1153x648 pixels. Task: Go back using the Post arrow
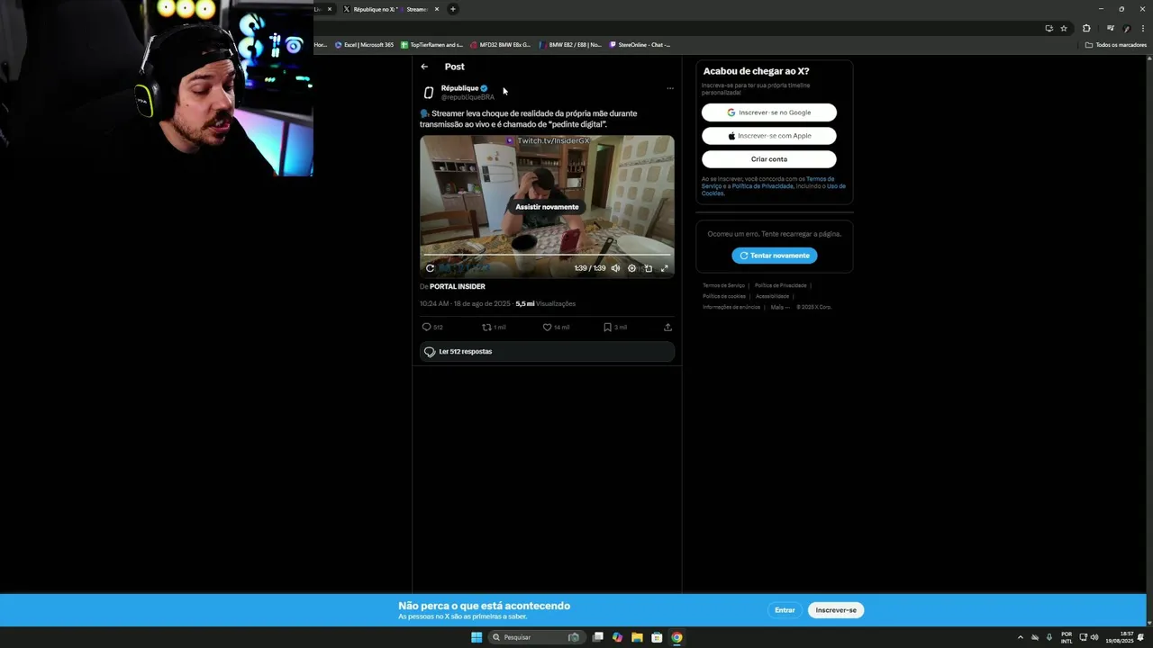tap(424, 67)
